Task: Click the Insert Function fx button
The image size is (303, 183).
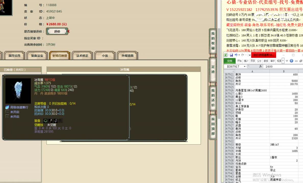Action: (x=260, y=66)
